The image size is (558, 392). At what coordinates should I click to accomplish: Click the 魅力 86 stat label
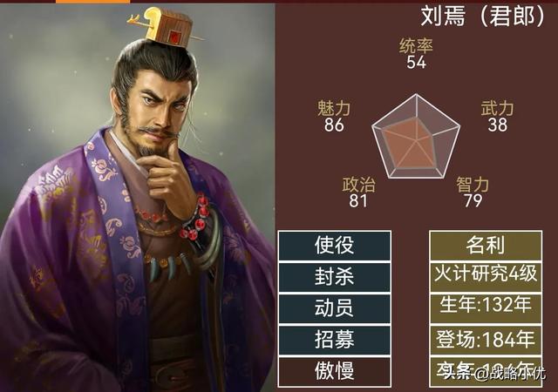point(334,117)
